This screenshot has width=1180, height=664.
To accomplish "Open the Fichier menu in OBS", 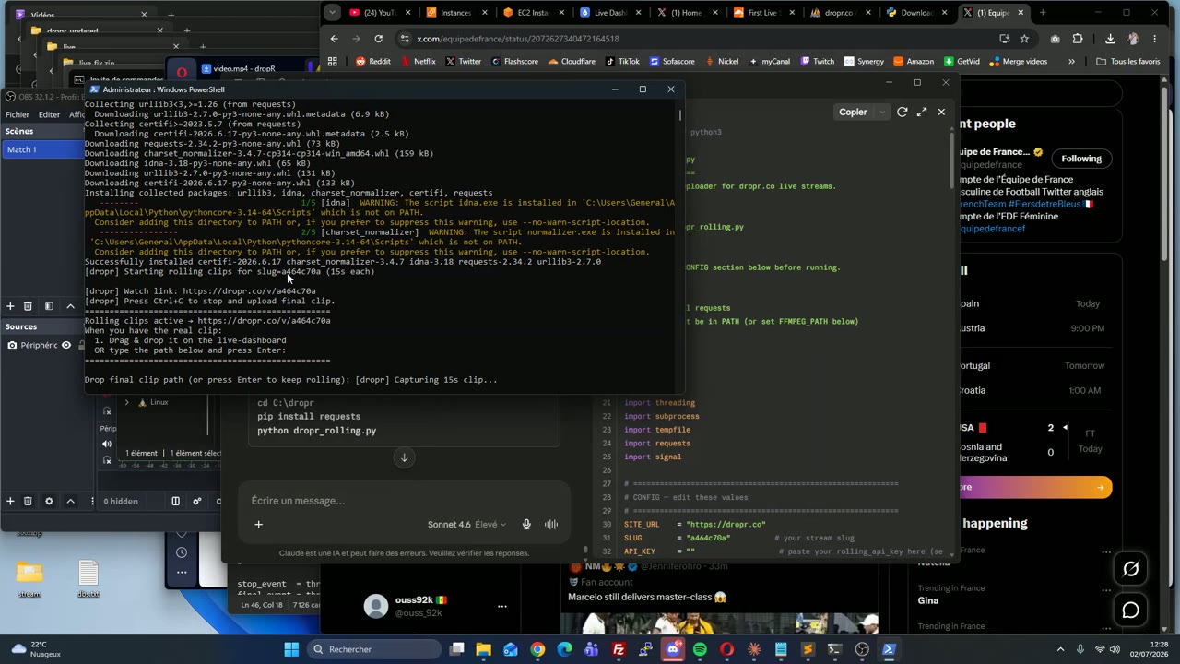I will [18, 114].
